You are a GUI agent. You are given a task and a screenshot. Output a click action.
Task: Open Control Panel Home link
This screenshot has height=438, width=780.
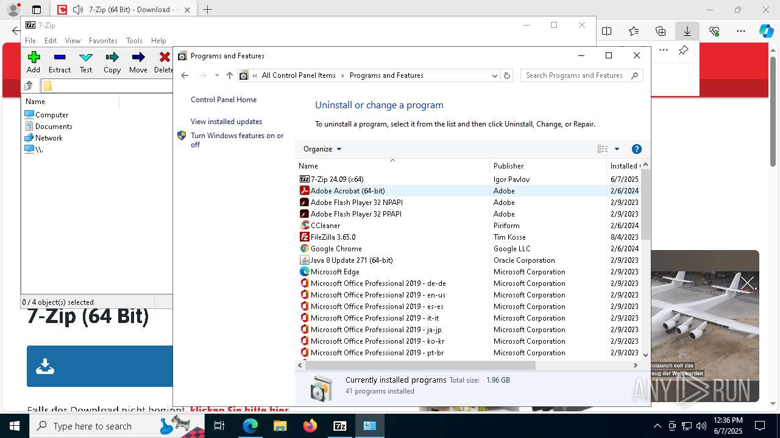(x=224, y=100)
